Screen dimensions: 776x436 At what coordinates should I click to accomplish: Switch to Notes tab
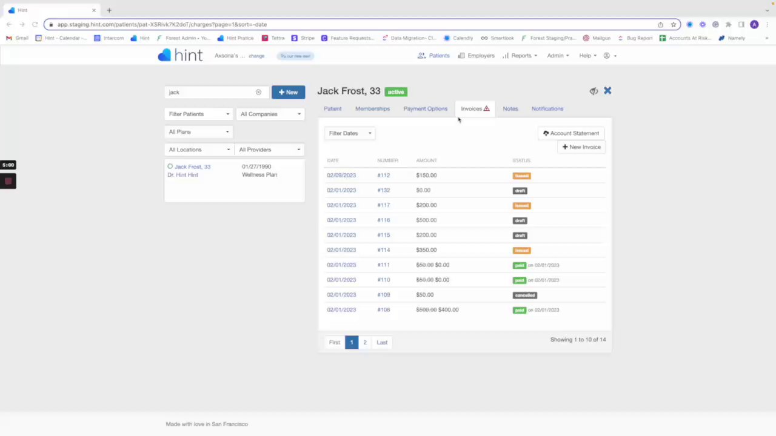(510, 108)
